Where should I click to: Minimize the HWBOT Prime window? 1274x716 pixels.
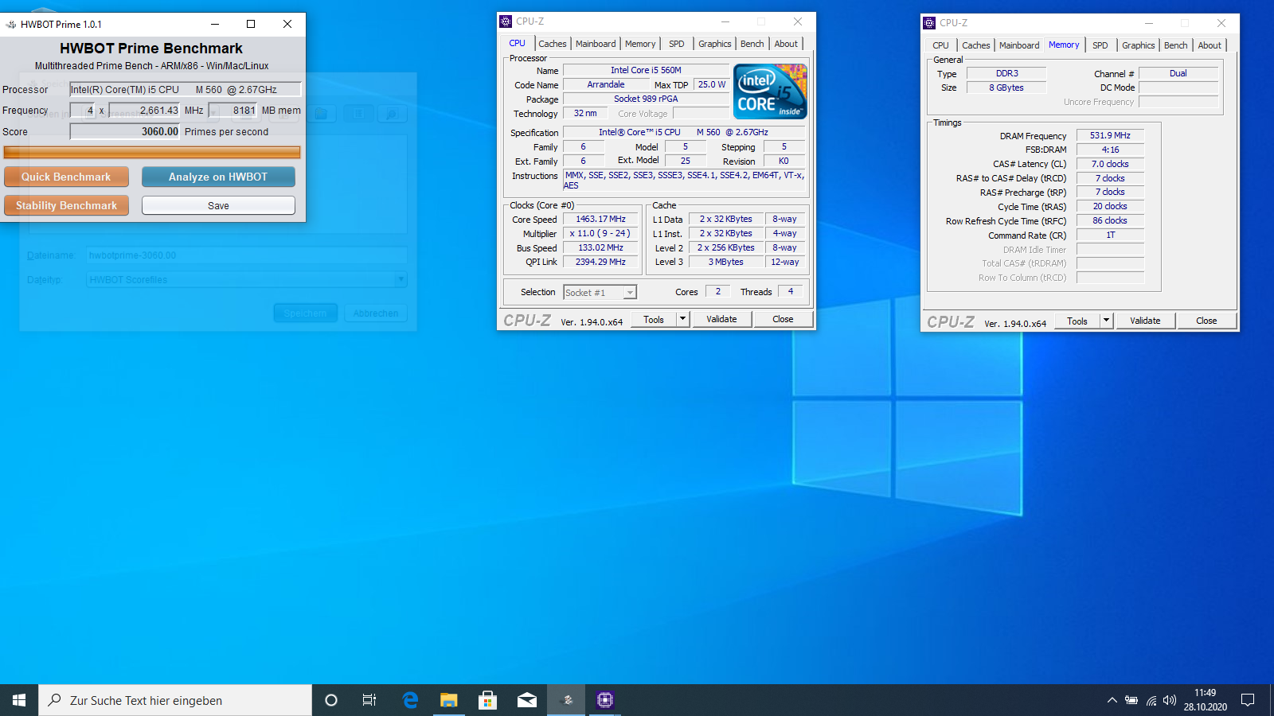coord(214,24)
